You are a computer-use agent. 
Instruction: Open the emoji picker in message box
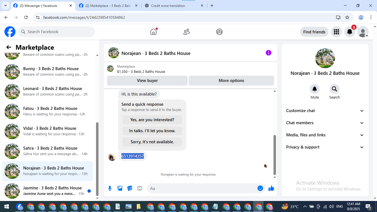[x=260, y=188]
